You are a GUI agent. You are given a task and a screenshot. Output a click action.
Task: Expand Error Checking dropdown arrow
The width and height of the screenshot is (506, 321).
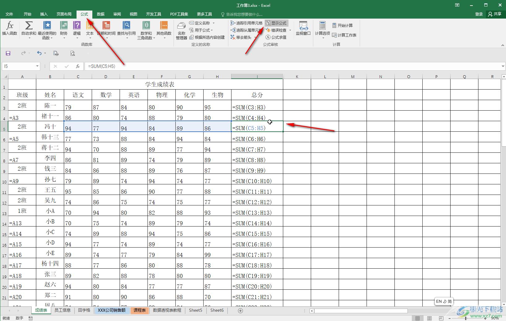290,30
